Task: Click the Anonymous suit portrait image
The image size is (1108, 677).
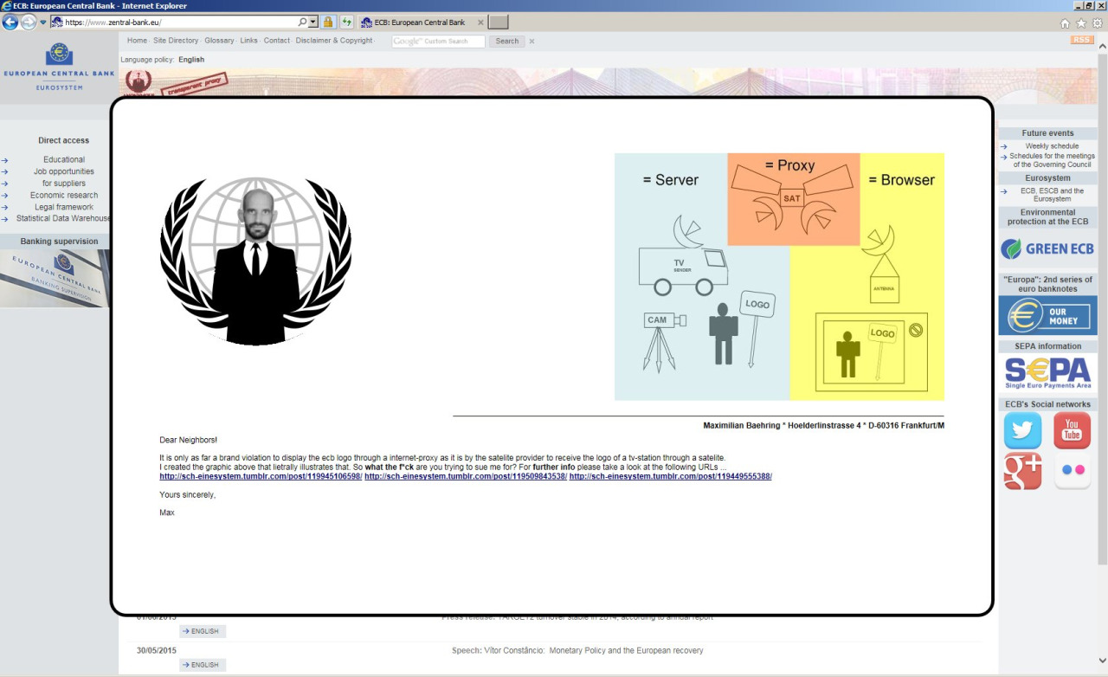Action: click(x=255, y=261)
